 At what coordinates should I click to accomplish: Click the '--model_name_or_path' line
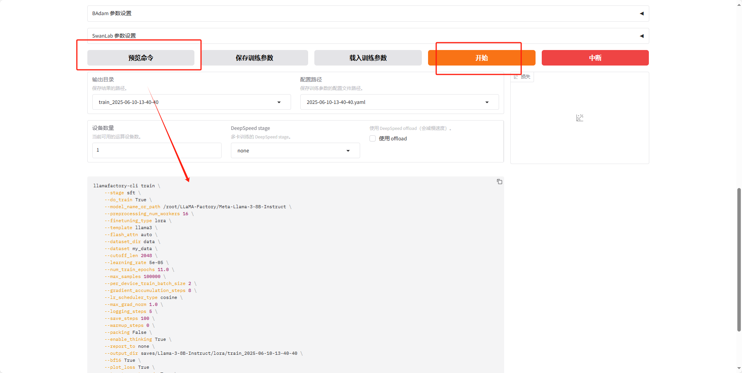(198, 207)
